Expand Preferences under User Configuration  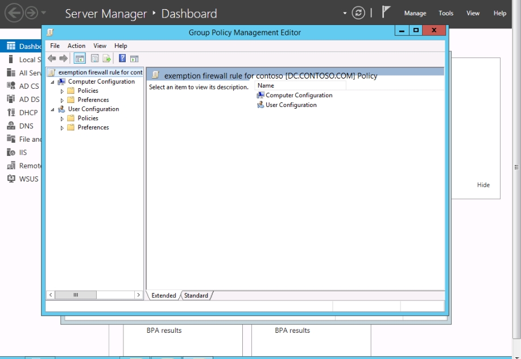(62, 127)
